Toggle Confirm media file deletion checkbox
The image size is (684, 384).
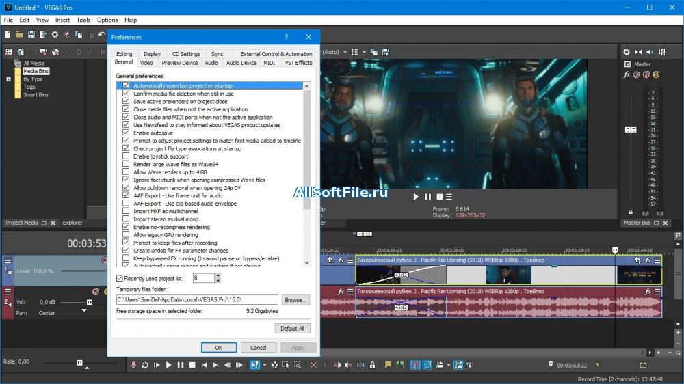tap(126, 94)
